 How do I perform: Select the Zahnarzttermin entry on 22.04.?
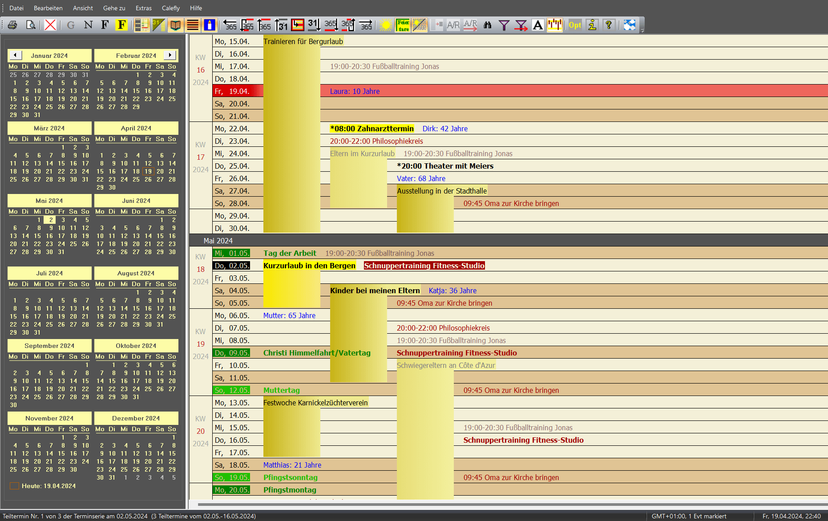point(372,129)
